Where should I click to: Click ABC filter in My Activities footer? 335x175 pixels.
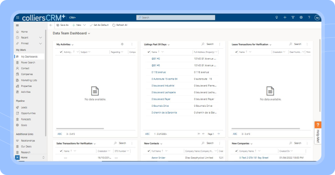60,134
